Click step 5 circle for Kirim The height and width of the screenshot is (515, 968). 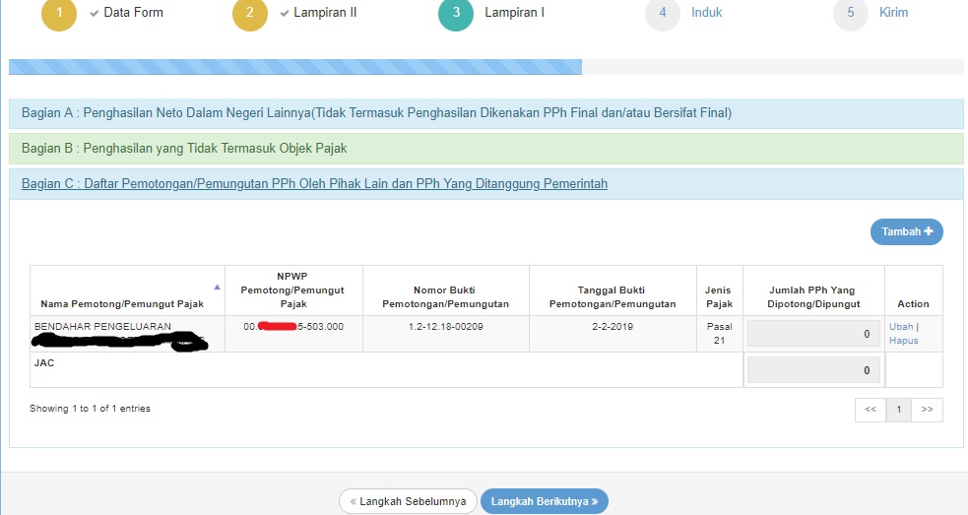[850, 14]
